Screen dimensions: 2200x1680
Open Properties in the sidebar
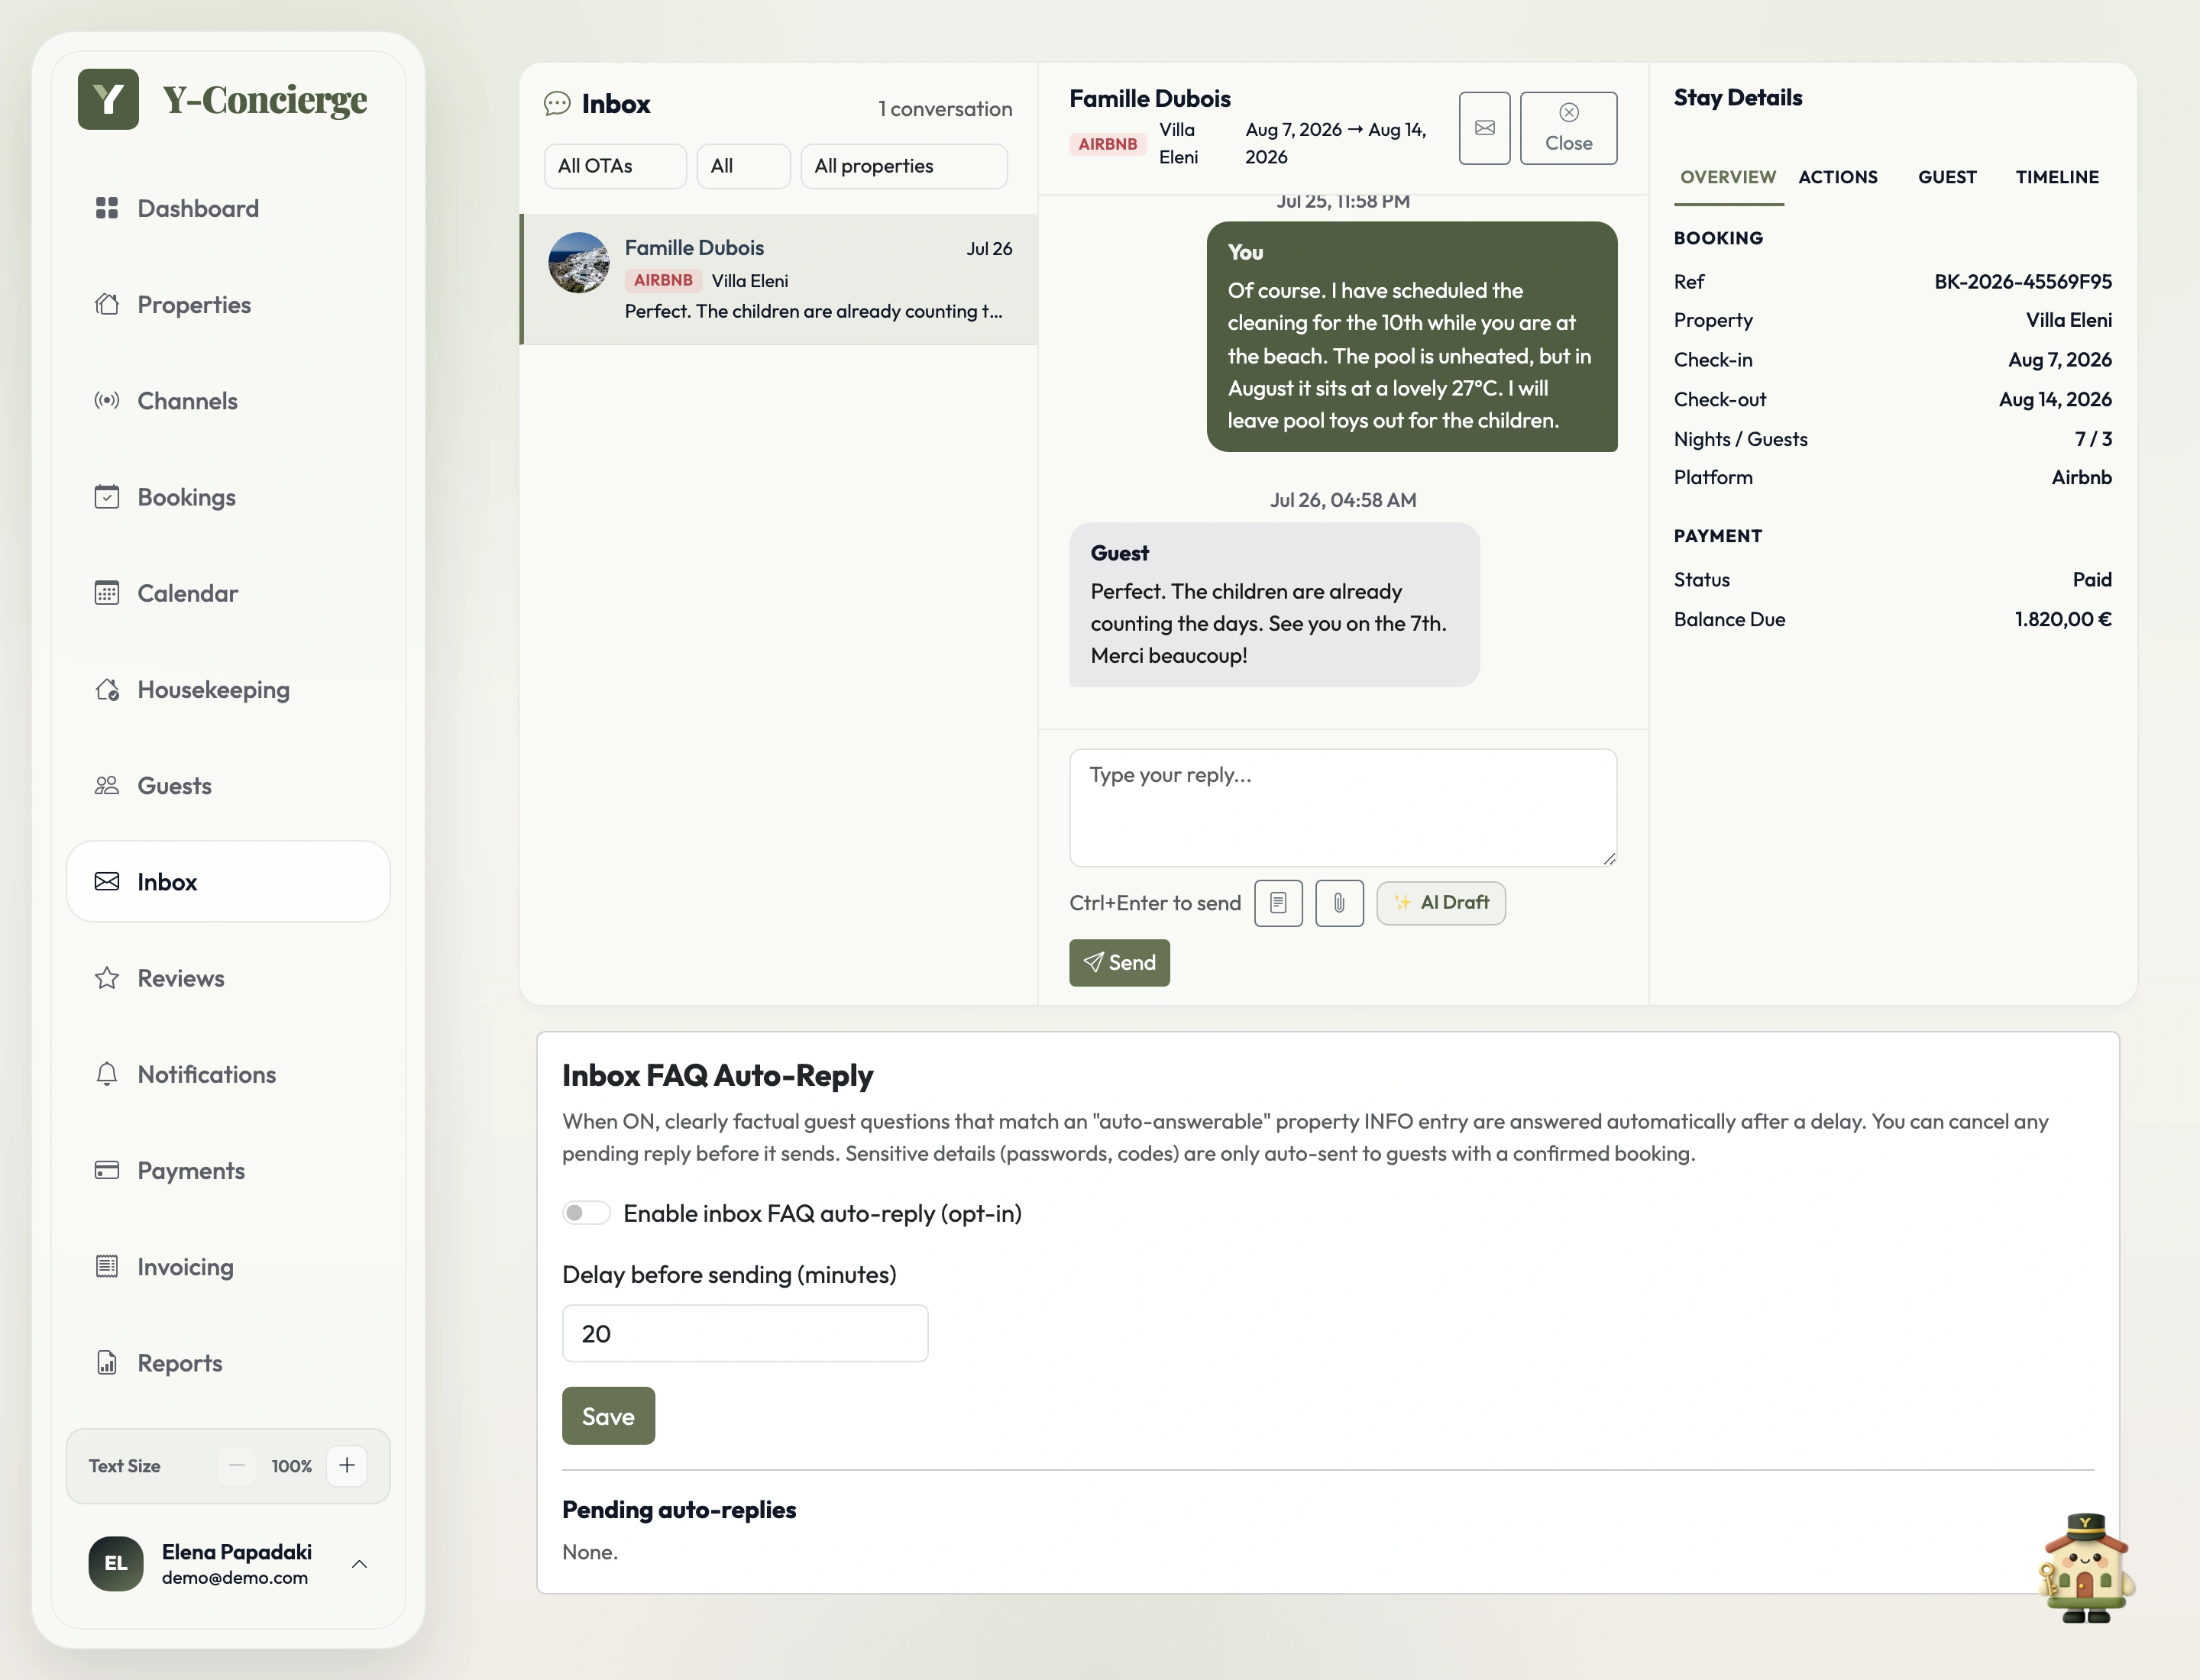(x=228, y=304)
